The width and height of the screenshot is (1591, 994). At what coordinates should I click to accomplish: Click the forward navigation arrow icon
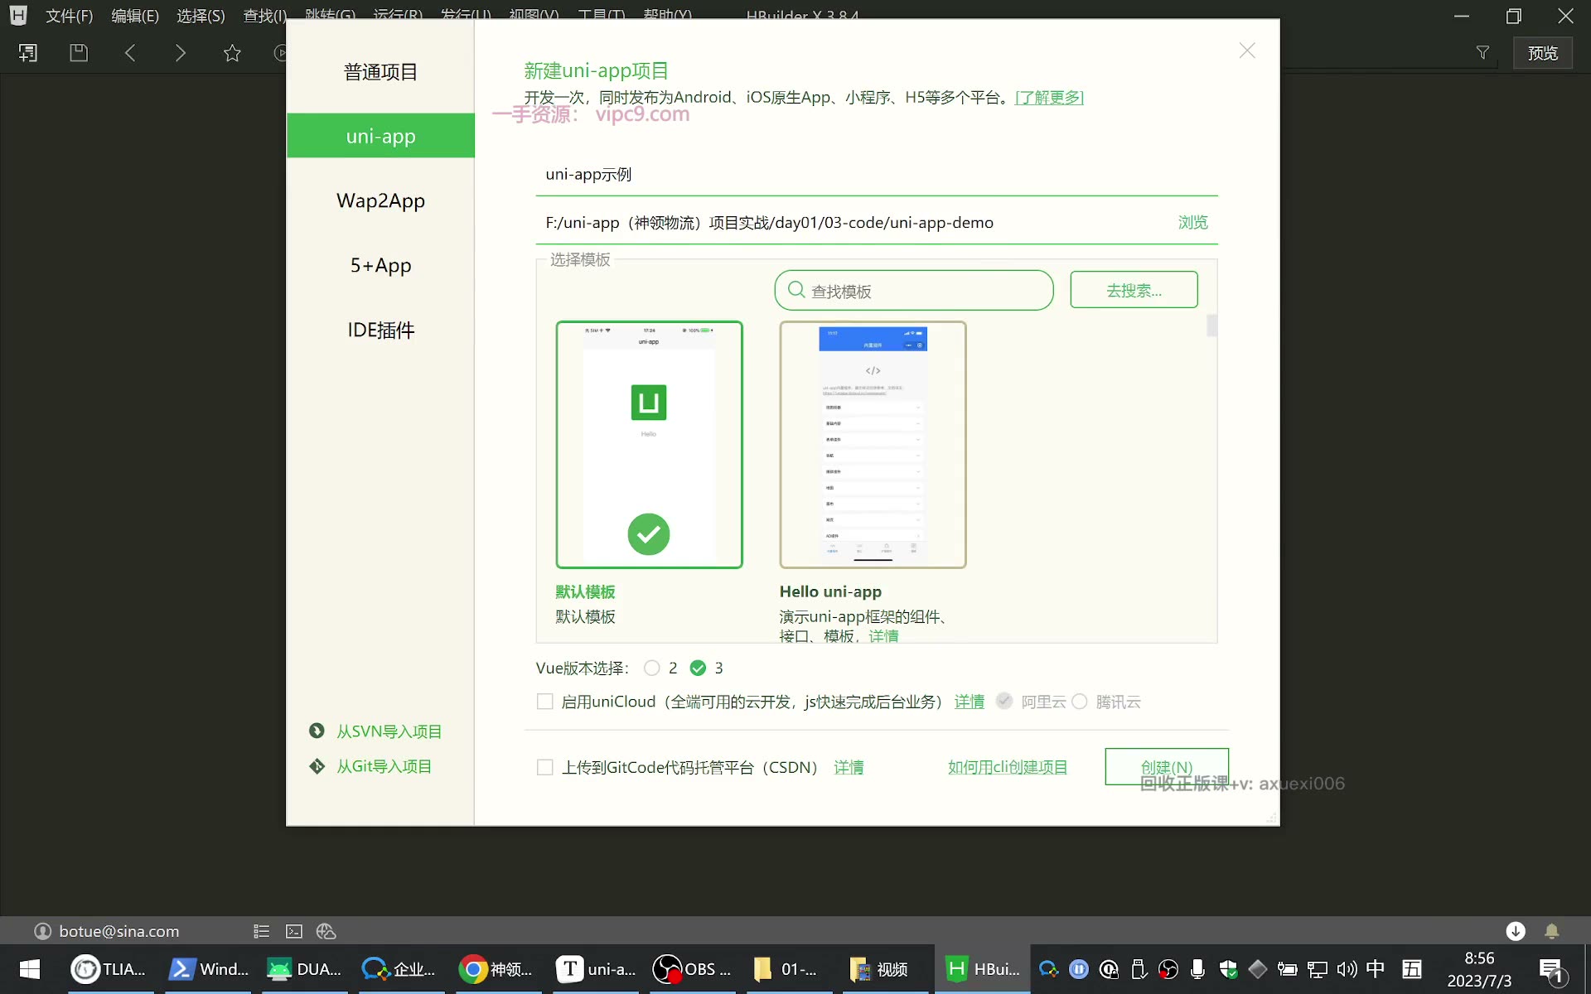coord(181,53)
